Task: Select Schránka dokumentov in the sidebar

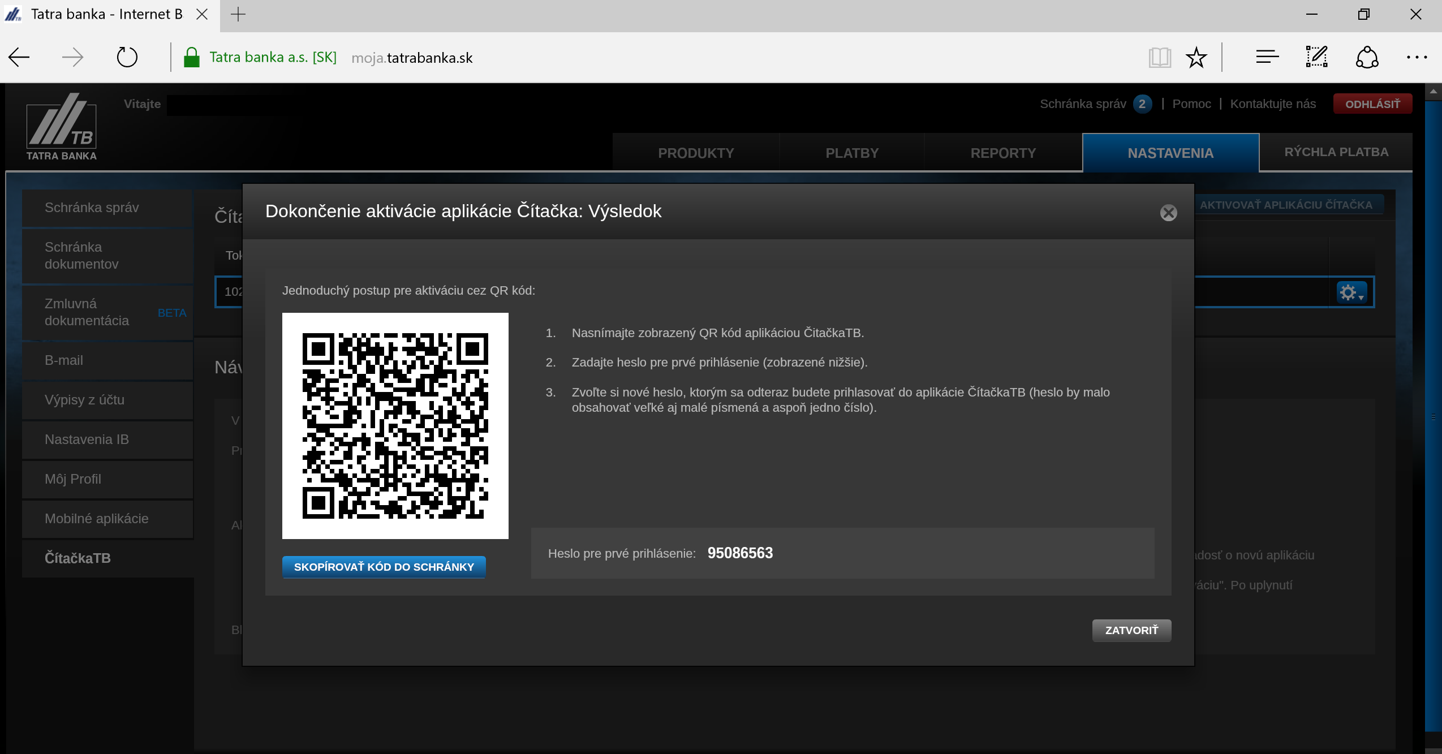Action: point(107,256)
